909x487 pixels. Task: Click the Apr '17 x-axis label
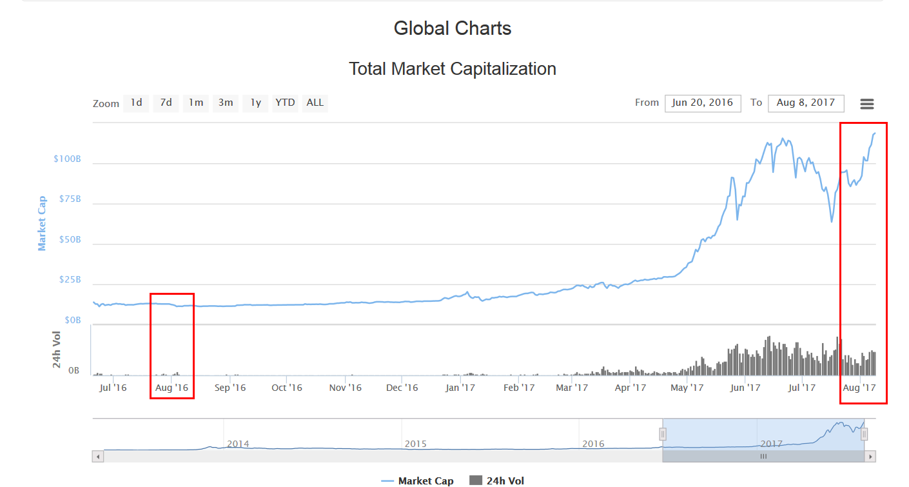[630, 388]
